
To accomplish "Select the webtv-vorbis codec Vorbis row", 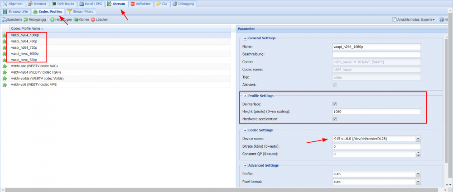I will tap(116, 79).
